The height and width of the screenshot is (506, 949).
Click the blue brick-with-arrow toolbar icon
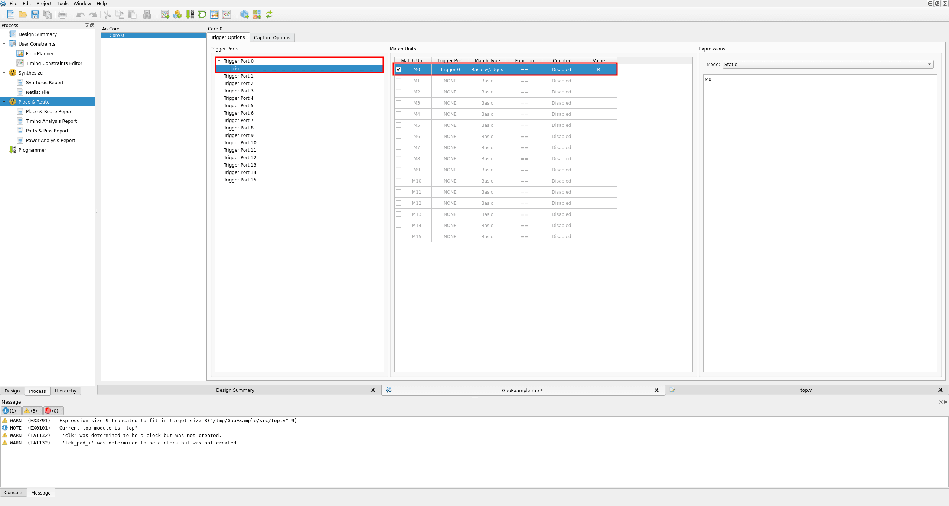tap(244, 14)
